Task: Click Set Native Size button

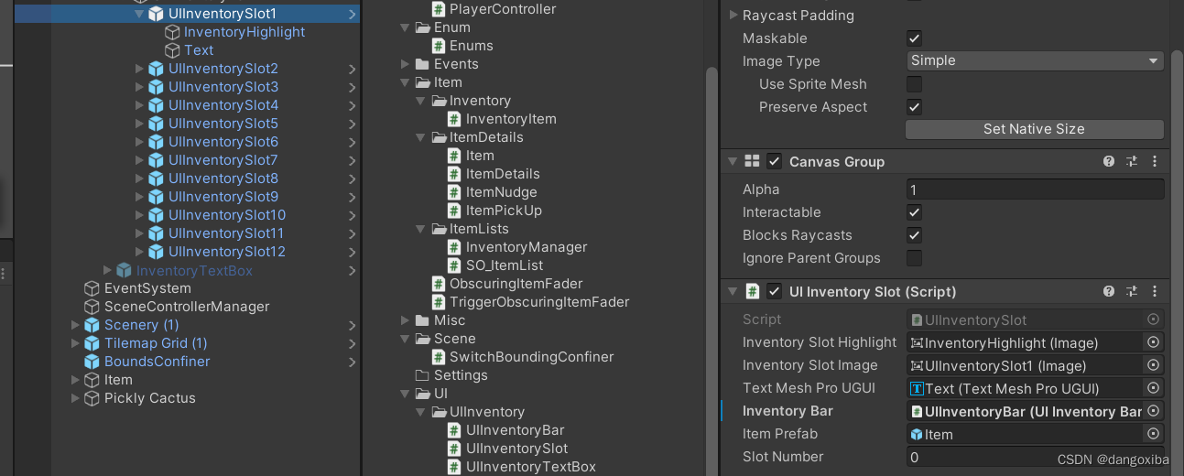Action: coord(1035,129)
